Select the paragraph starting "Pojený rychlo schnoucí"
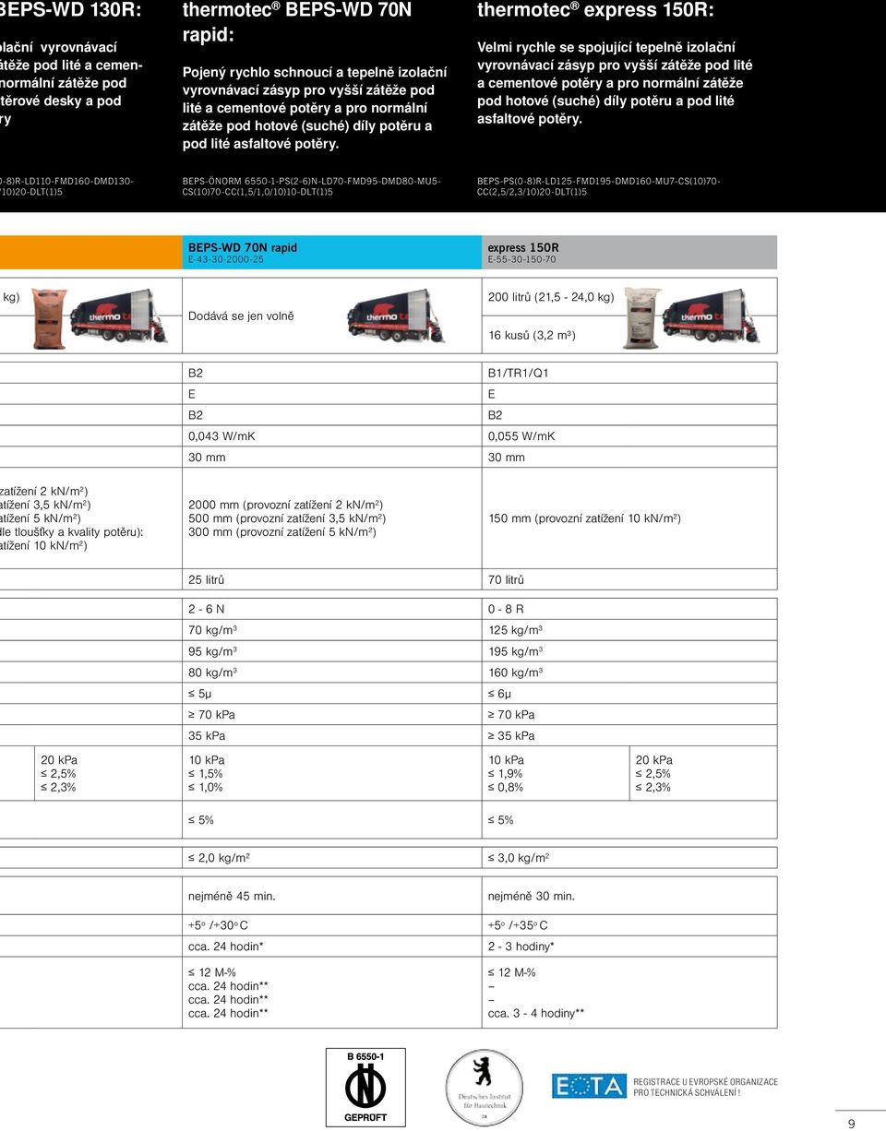 315,107
